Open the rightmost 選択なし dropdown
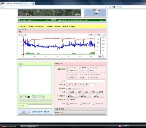 (x=99, y=96)
